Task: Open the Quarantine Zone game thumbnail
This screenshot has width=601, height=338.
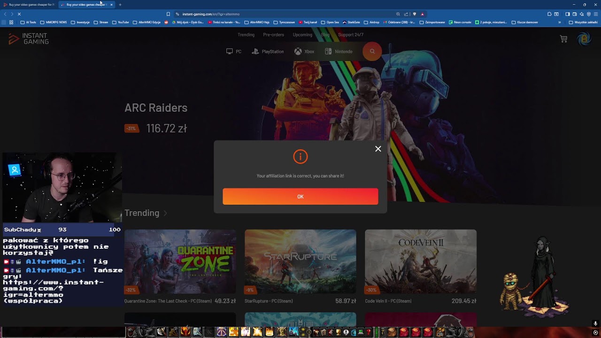Action: click(x=180, y=261)
